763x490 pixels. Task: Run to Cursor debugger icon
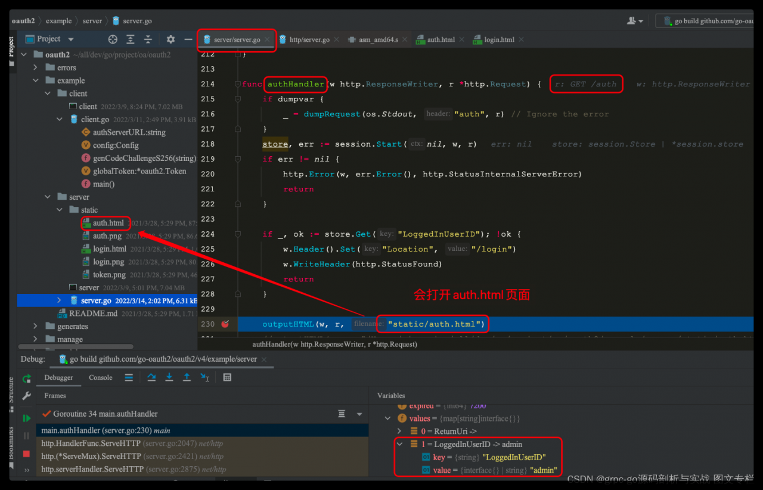pos(204,377)
